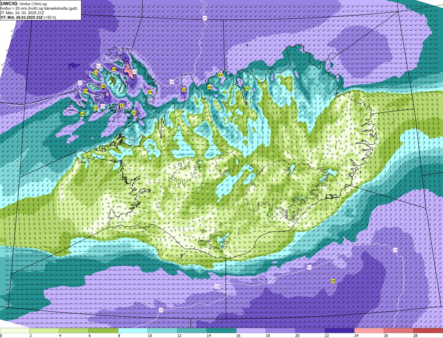Screen dimensions: 443x338
Task: Click the yellow '29' gust marker over the southeast ocean
Action: [x=333, y=281]
